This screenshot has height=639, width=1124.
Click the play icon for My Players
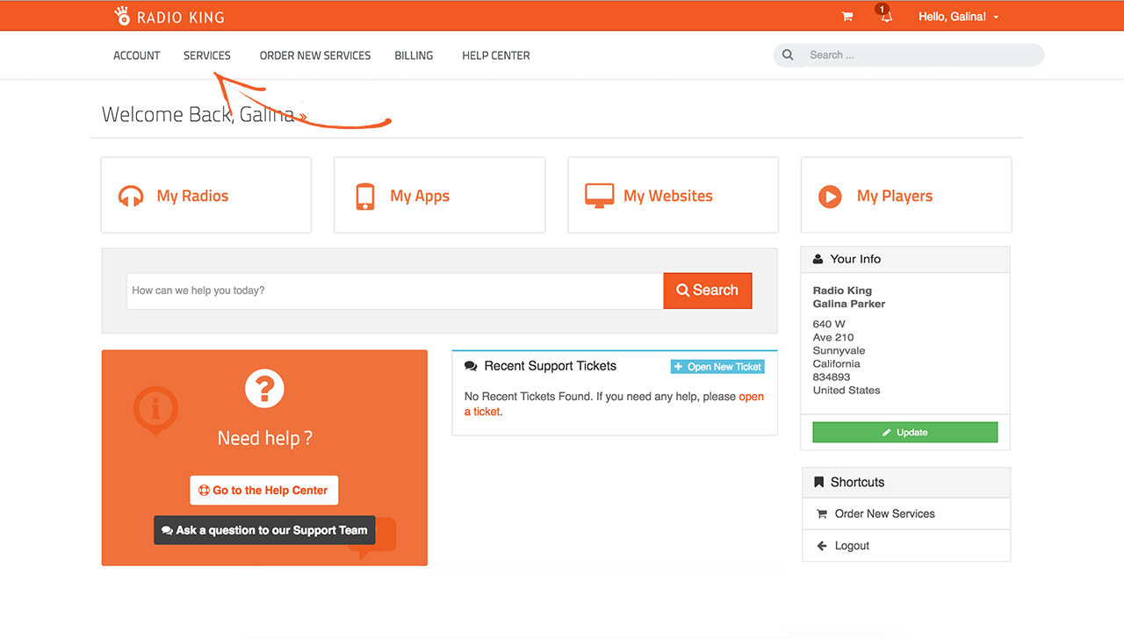(x=830, y=196)
